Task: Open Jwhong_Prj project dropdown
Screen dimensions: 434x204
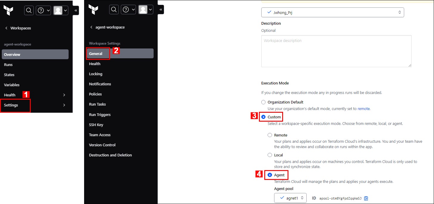Action: [333, 12]
